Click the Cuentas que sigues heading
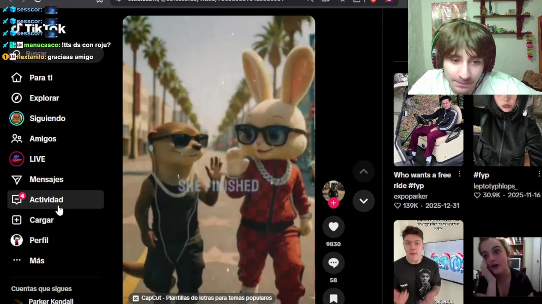The image size is (542, 304). tap(41, 289)
